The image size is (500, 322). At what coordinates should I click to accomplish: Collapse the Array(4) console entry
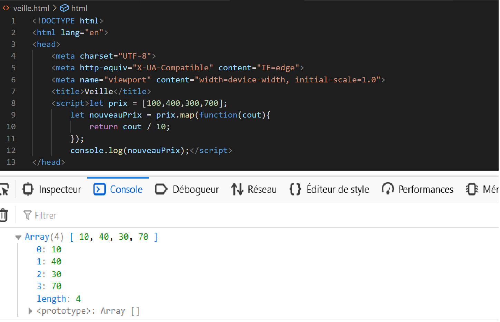point(18,237)
